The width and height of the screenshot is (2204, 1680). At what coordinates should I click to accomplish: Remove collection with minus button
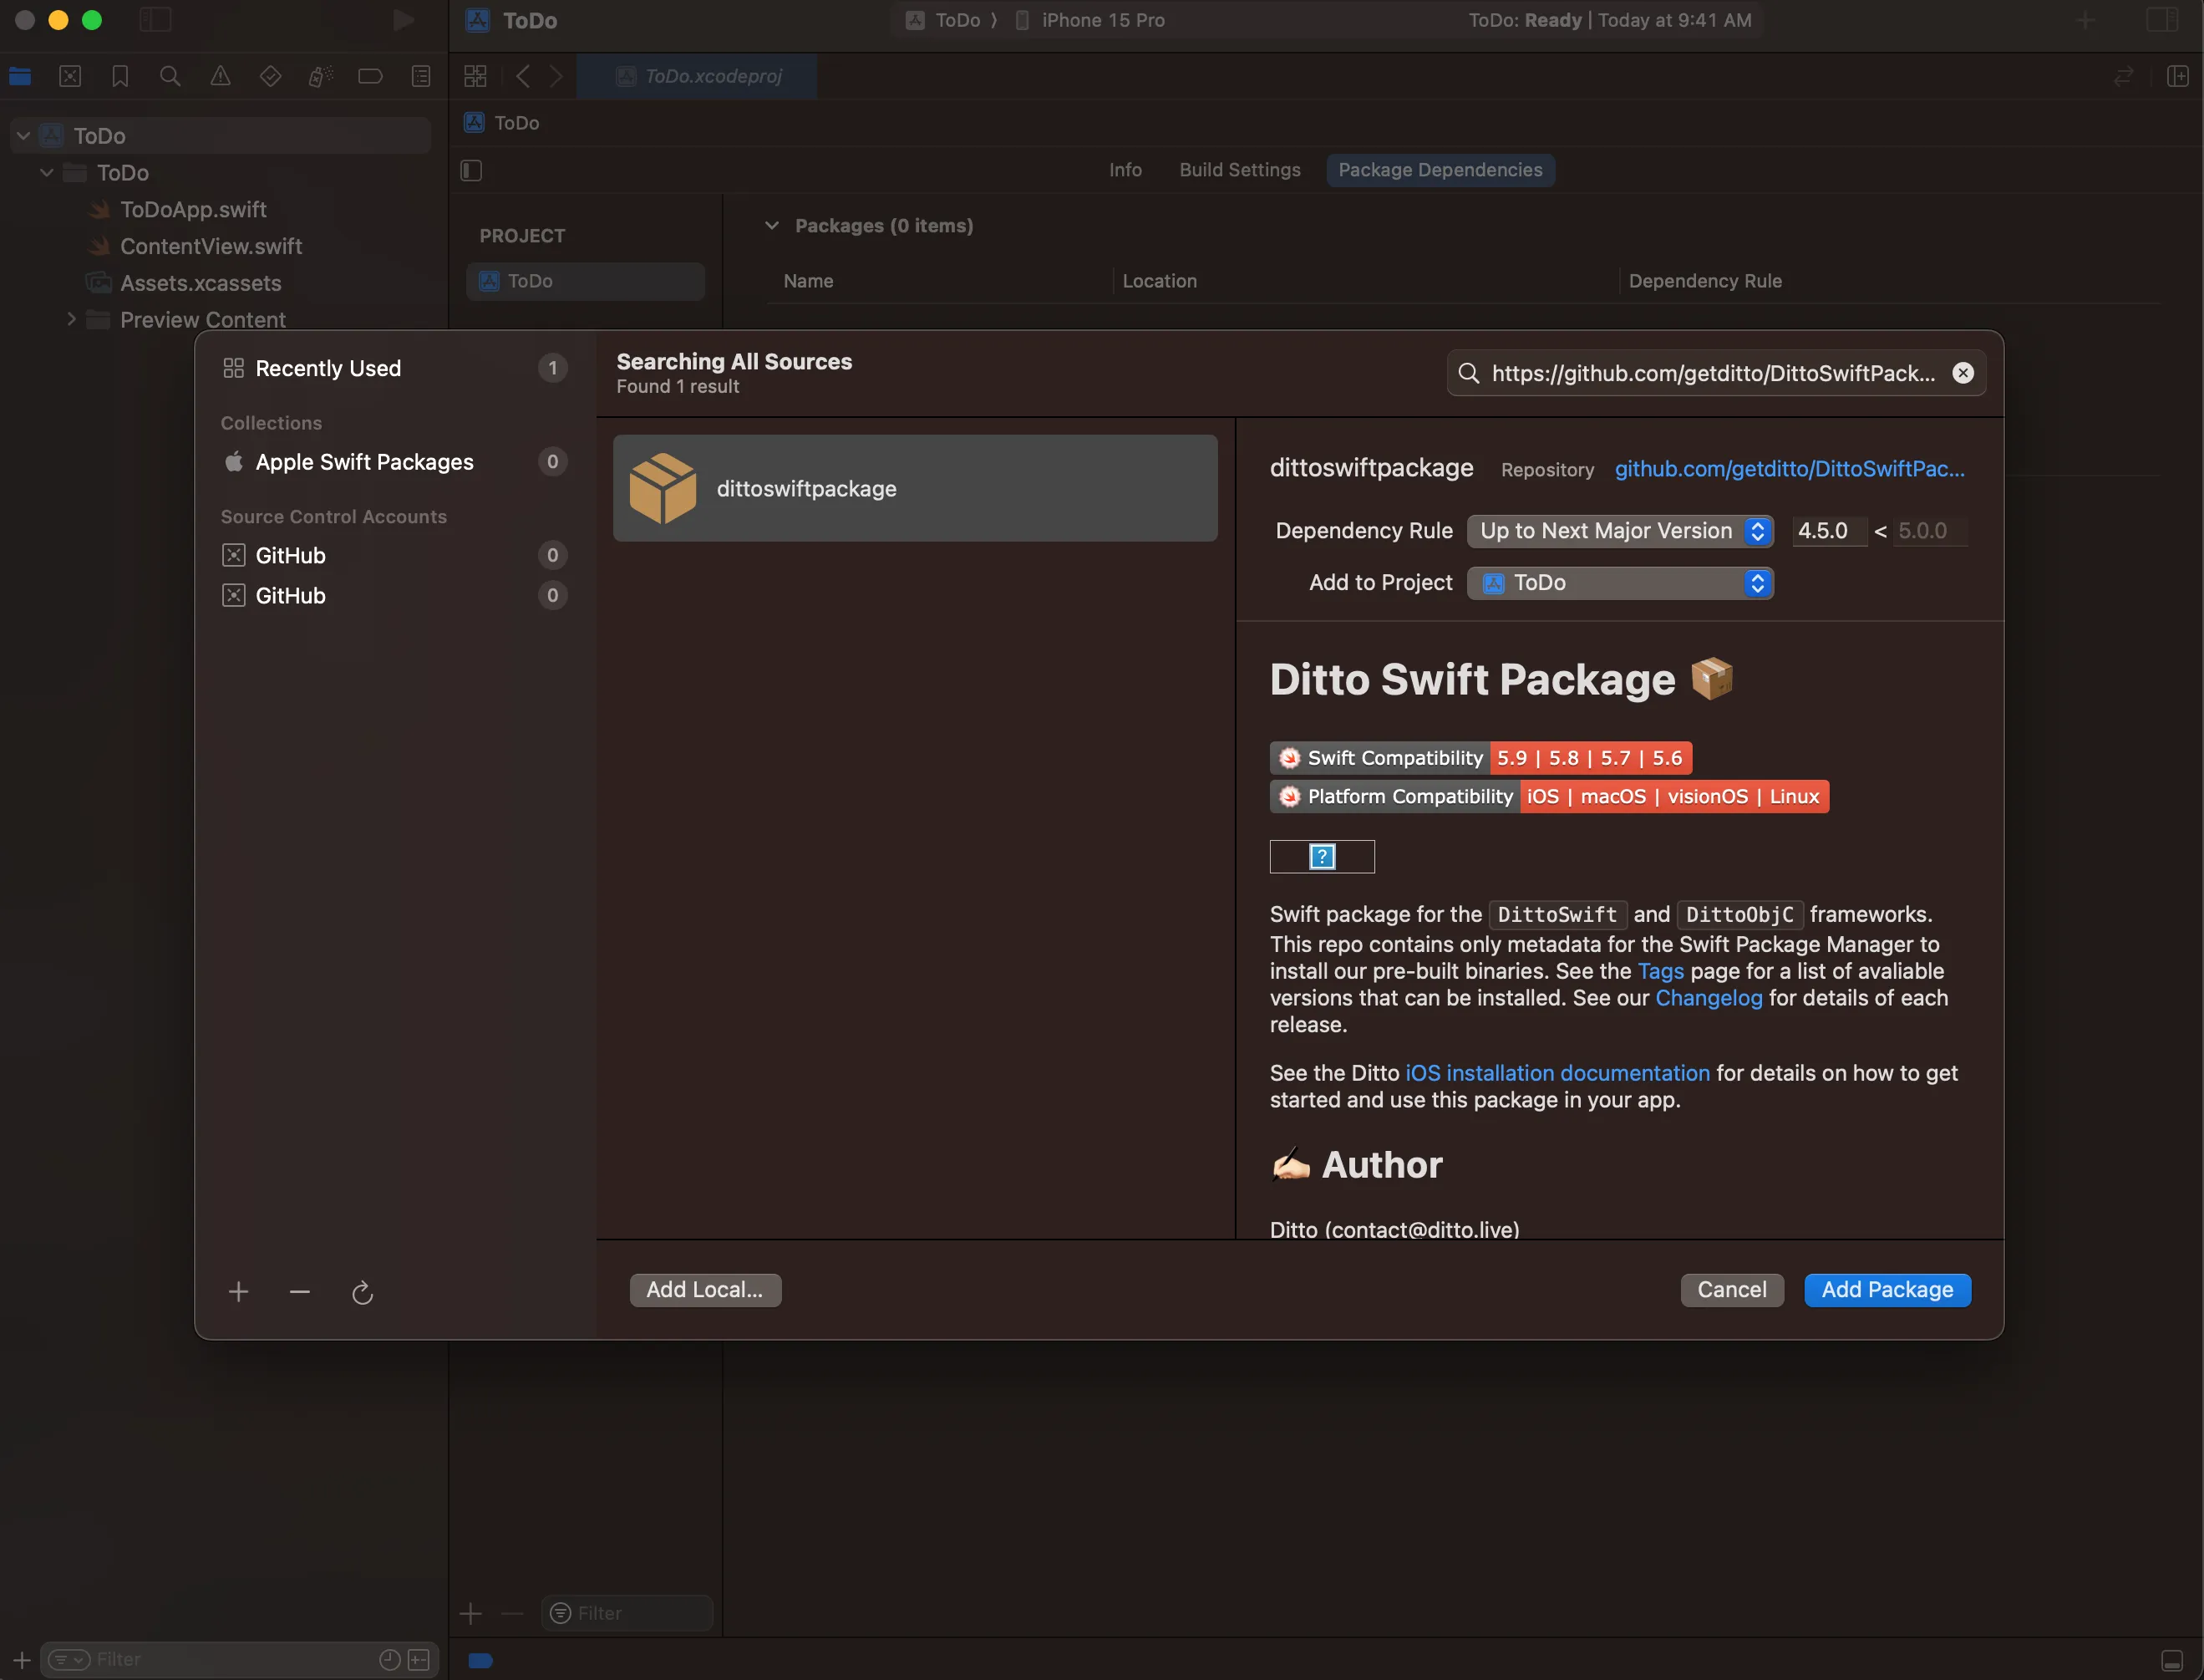[x=300, y=1292]
